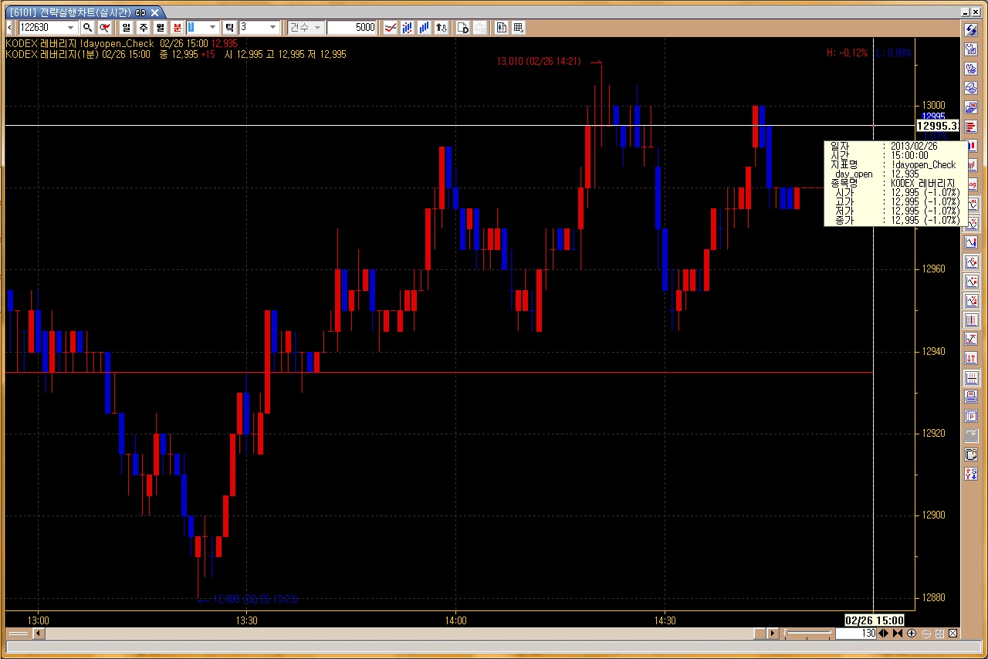988x659 pixels.
Task: Click the bowtie compress-chart icon at bottom
Action: pos(898,634)
